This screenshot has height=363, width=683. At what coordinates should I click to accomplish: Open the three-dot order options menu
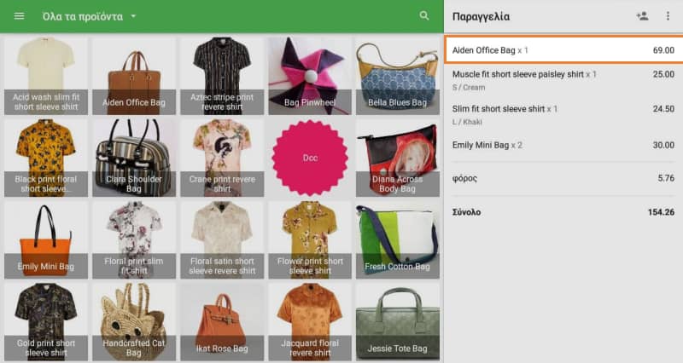pos(668,16)
